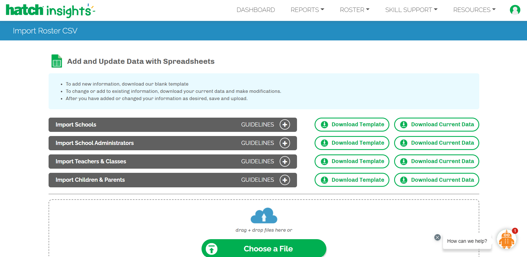Click the Hatch Insights logo
This screenshot has width=527, height=257.
[x=50, y=10]
